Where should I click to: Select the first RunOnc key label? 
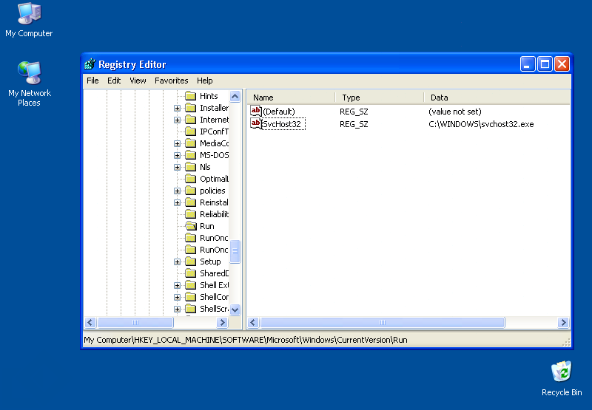click(x=214, y=238)
